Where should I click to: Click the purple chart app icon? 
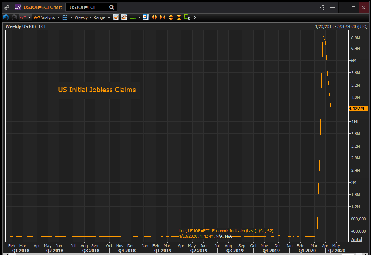point(18,7)
